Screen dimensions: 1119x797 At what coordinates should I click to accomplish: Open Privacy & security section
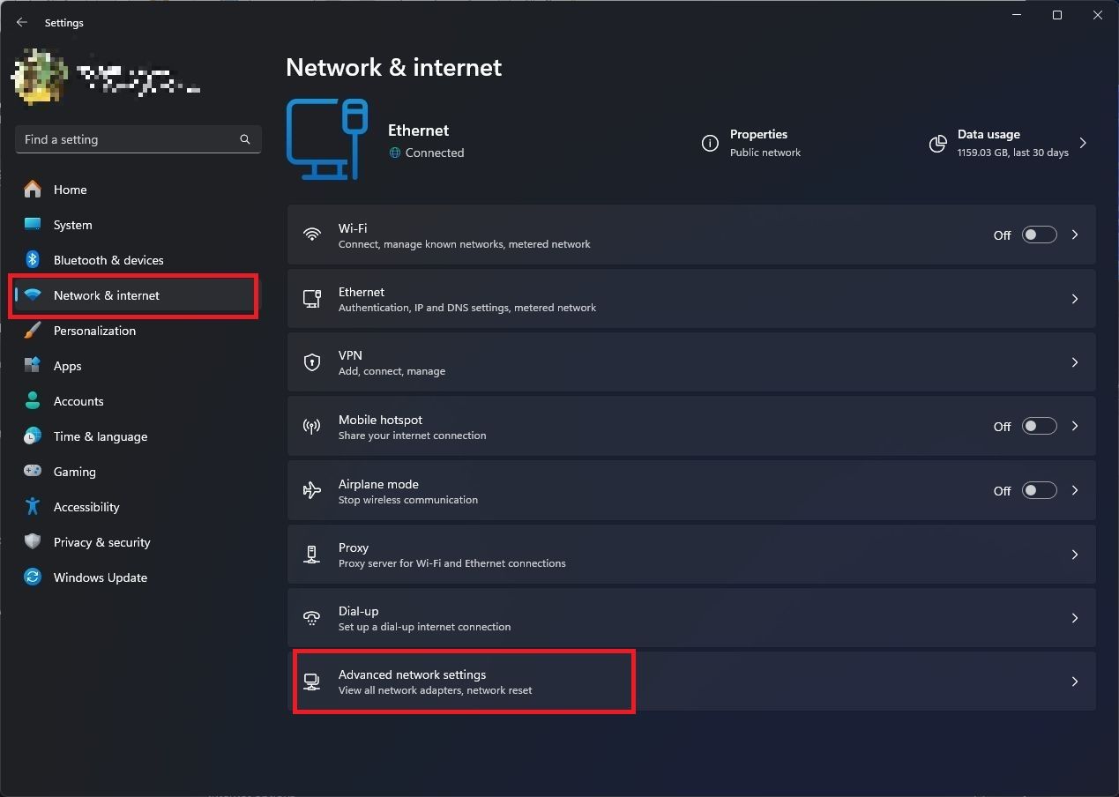(x=101, y=542)
